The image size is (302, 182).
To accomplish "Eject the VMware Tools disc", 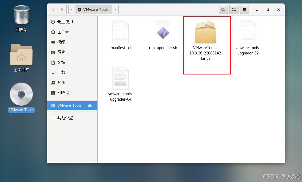I will click(90, 105).
